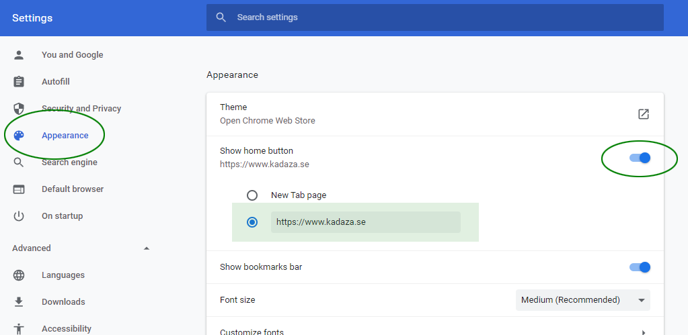Viewport: 688px width, 335px height.
Task: Open You and Google settings
Action: pyautogui.click(x=73, y=55)
